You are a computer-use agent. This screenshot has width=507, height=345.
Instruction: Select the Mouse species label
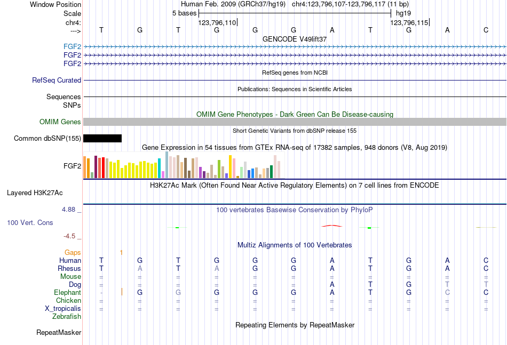click(70, 277)
